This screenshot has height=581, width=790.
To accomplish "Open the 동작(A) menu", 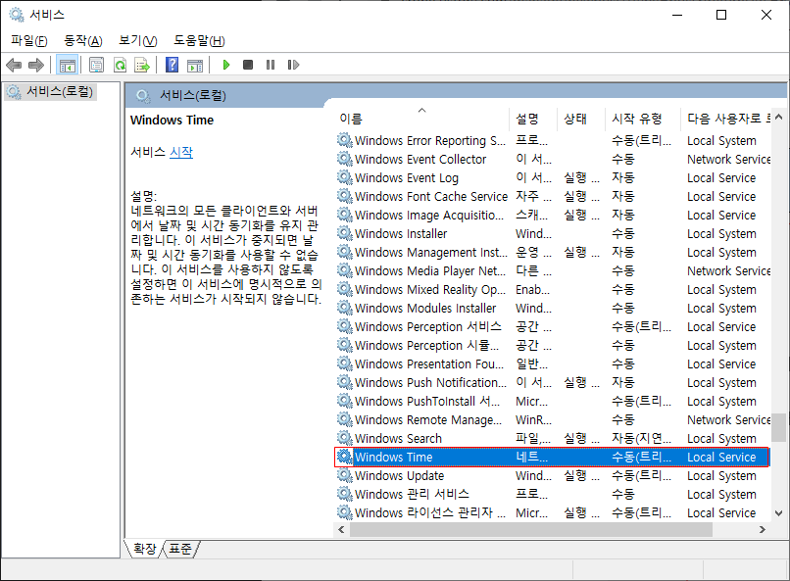I will [83, 41].
